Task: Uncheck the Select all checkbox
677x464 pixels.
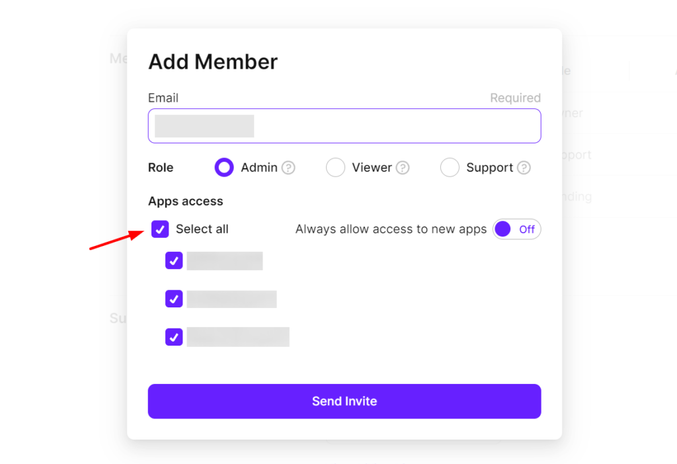Action: pos(160,229)
